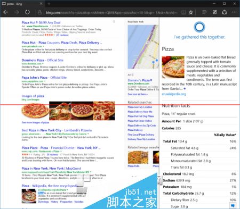This screenshot has width=240, height=209.
Task: Click Etymology sublink under Wikipedia result
Action: 43,202
